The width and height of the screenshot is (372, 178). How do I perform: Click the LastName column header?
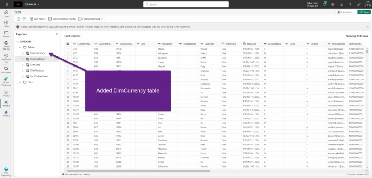[x=210, y=44]
